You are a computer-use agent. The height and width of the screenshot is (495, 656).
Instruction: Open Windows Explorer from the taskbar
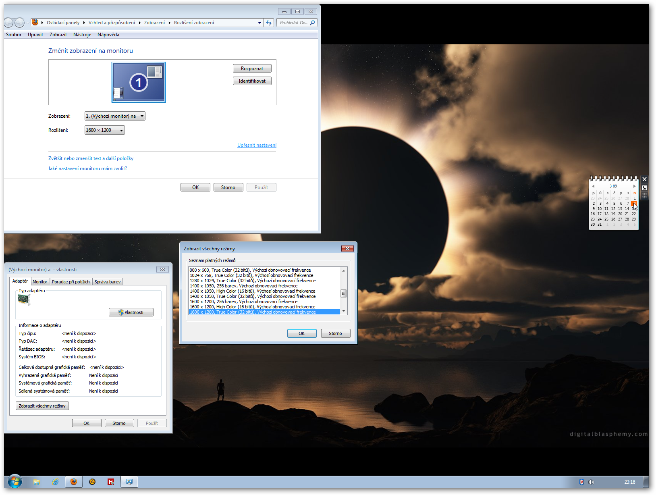37,482
